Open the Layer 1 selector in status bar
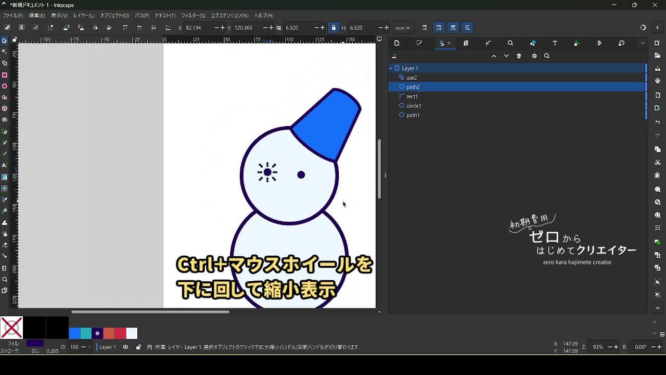 tap(107, 347)
